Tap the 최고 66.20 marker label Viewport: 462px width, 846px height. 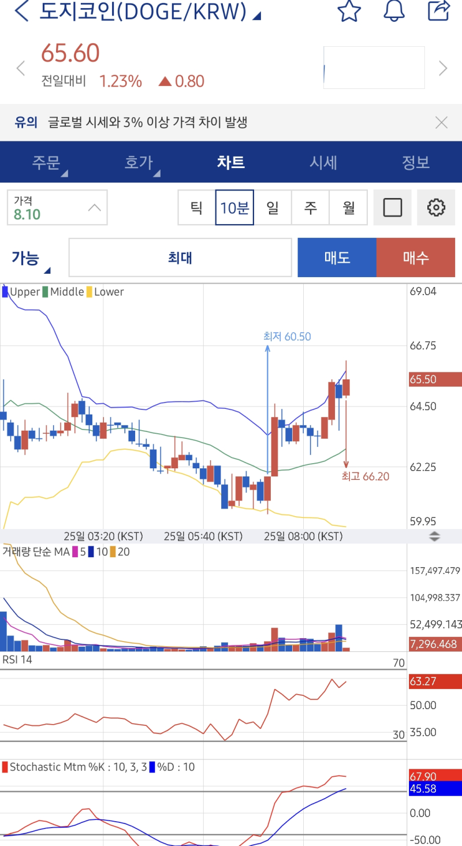click(365, 476)
